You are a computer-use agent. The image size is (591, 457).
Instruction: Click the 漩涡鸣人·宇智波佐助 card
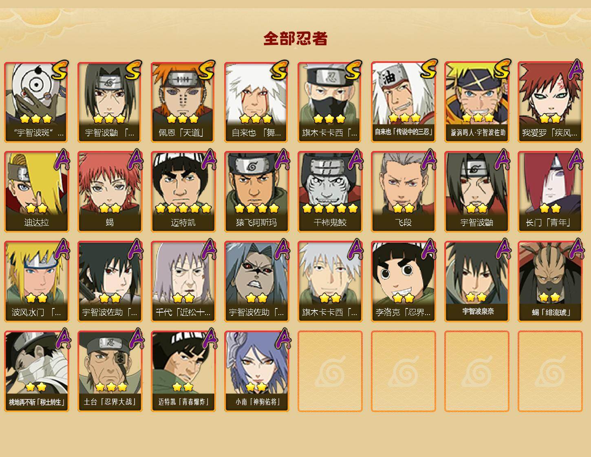coord(477,102)
